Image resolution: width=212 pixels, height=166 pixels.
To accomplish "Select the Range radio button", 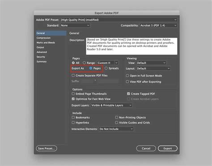I will [85, 63].
